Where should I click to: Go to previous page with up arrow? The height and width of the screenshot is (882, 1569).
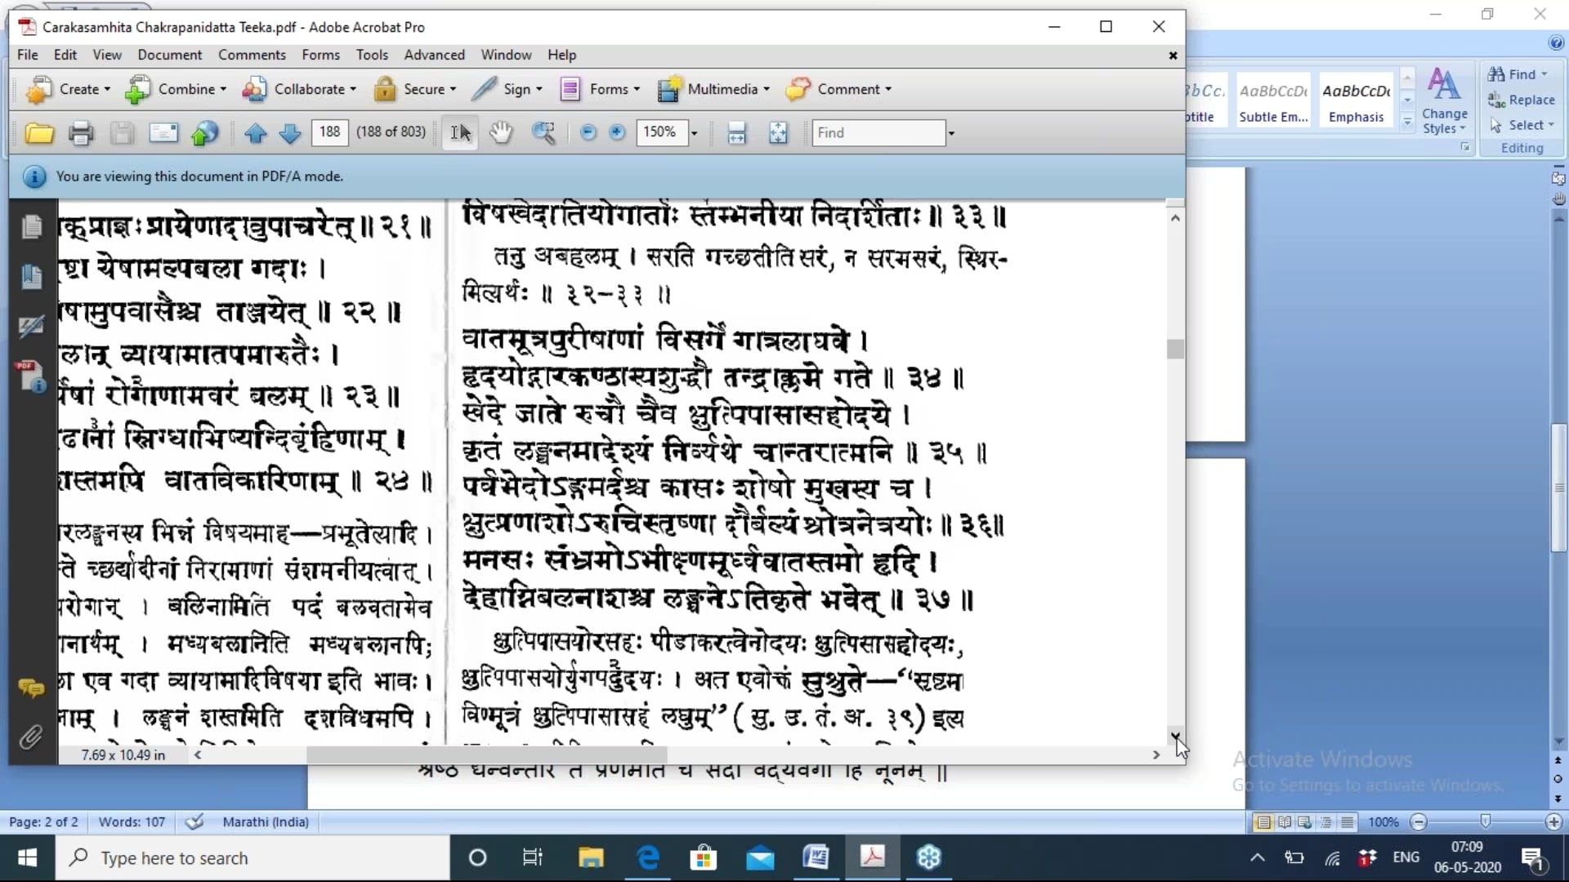[256, 133]
